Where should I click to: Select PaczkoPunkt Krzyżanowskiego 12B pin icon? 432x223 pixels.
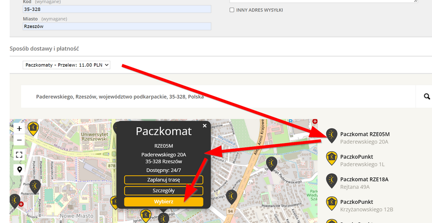point(331,203)
